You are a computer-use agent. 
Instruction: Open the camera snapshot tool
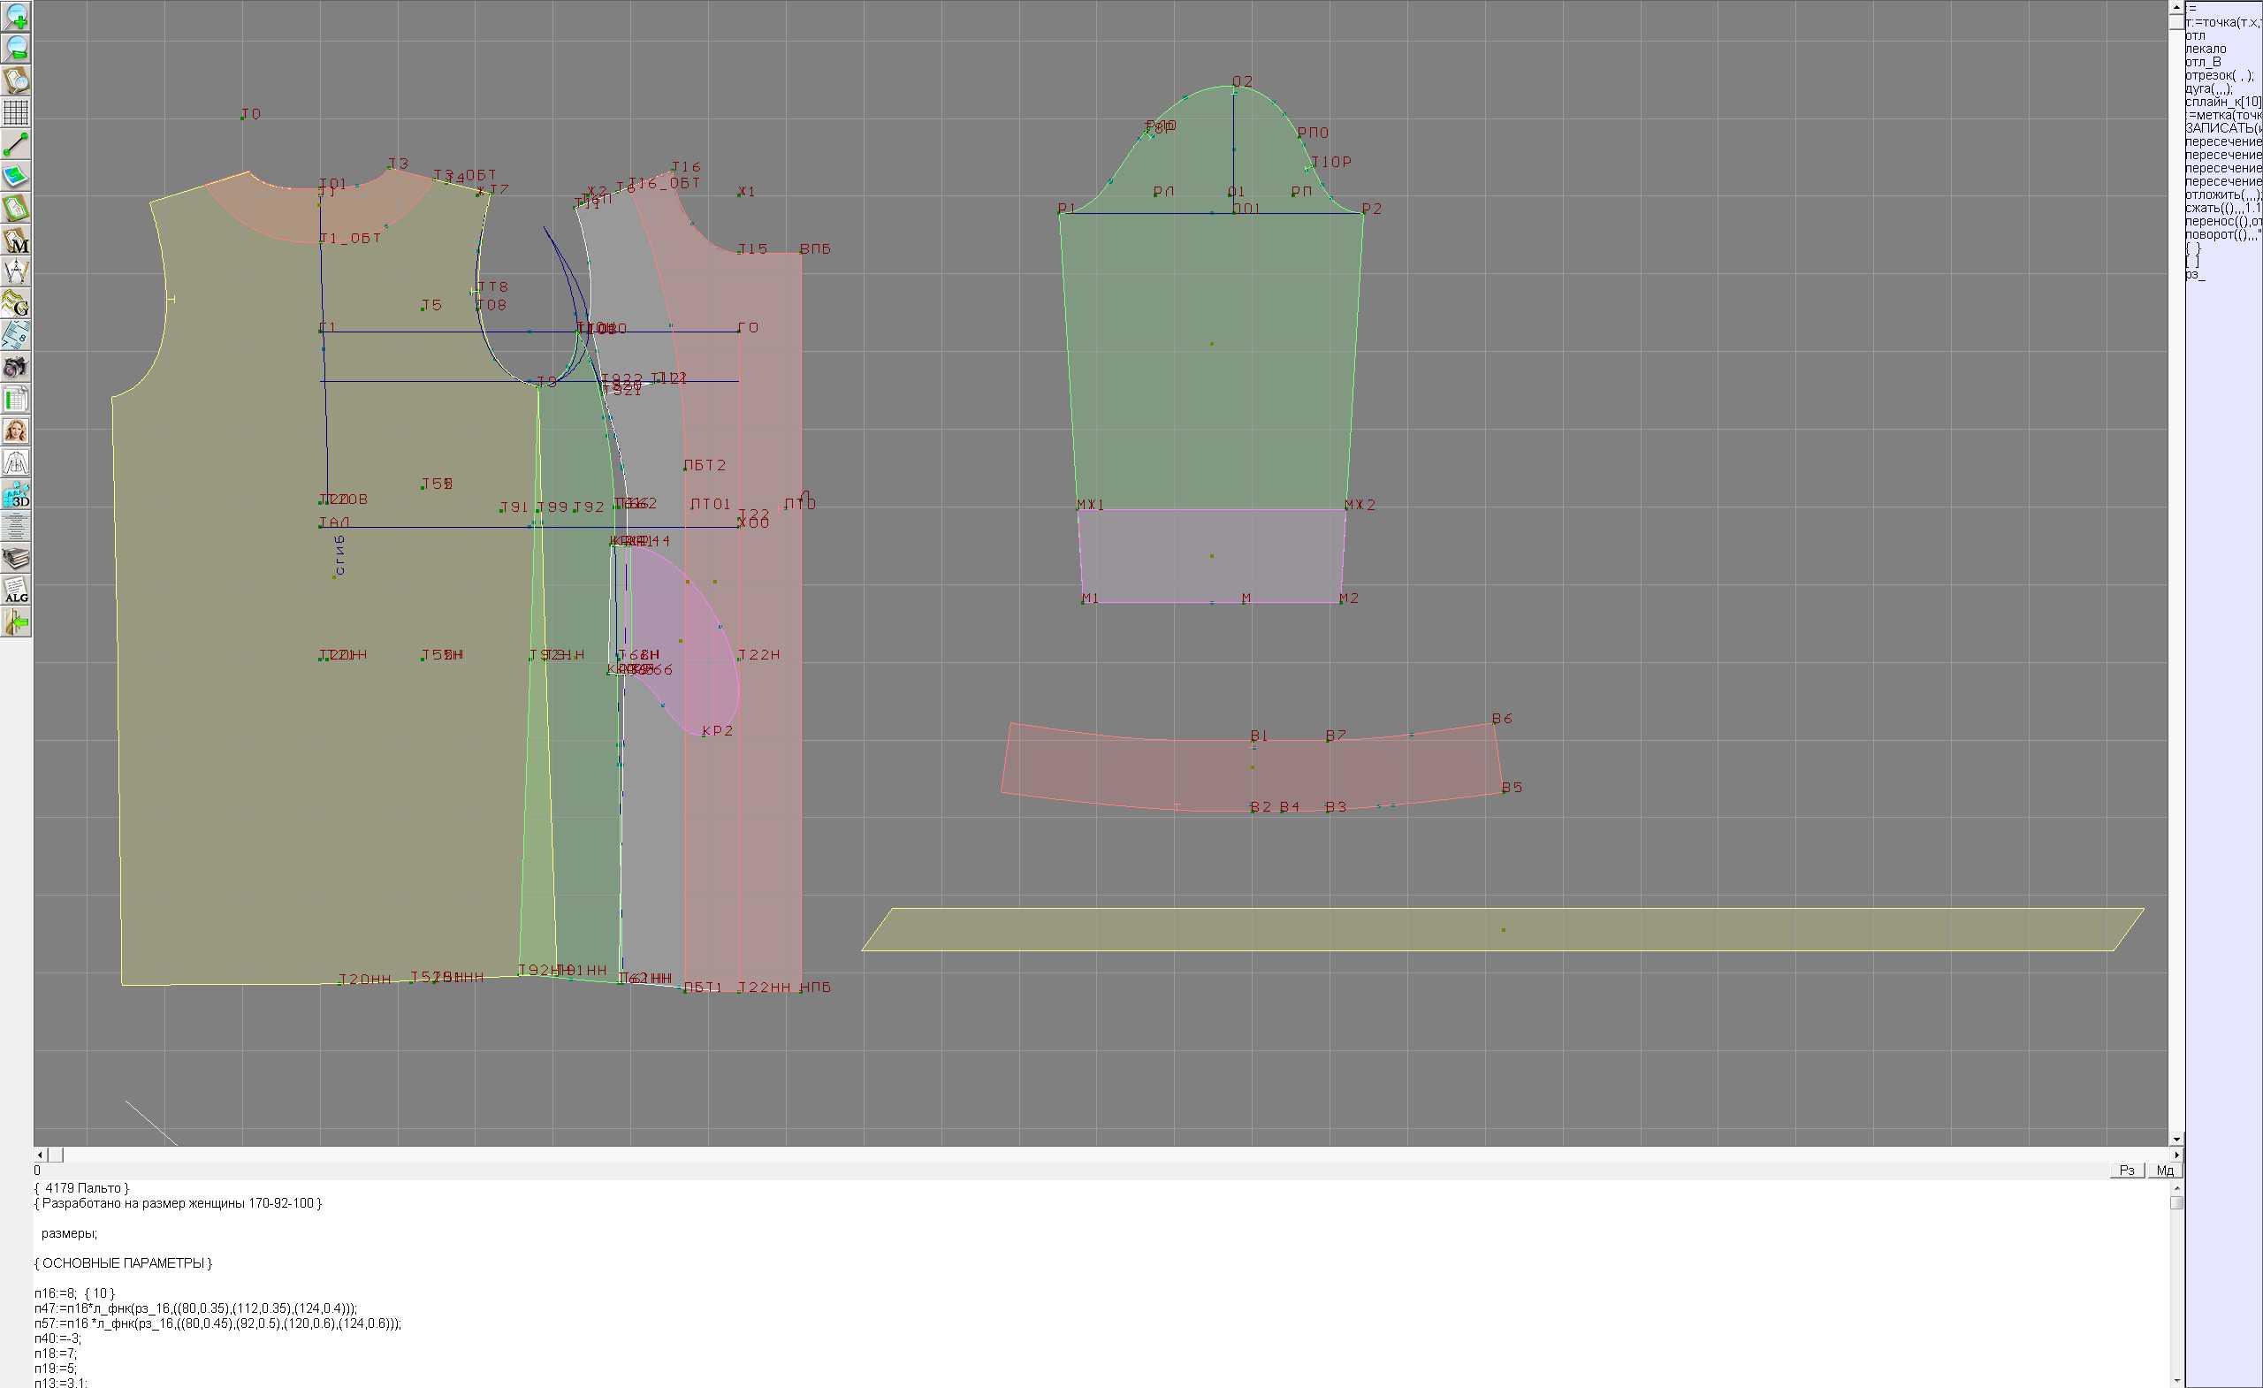[x=16, y=368]
